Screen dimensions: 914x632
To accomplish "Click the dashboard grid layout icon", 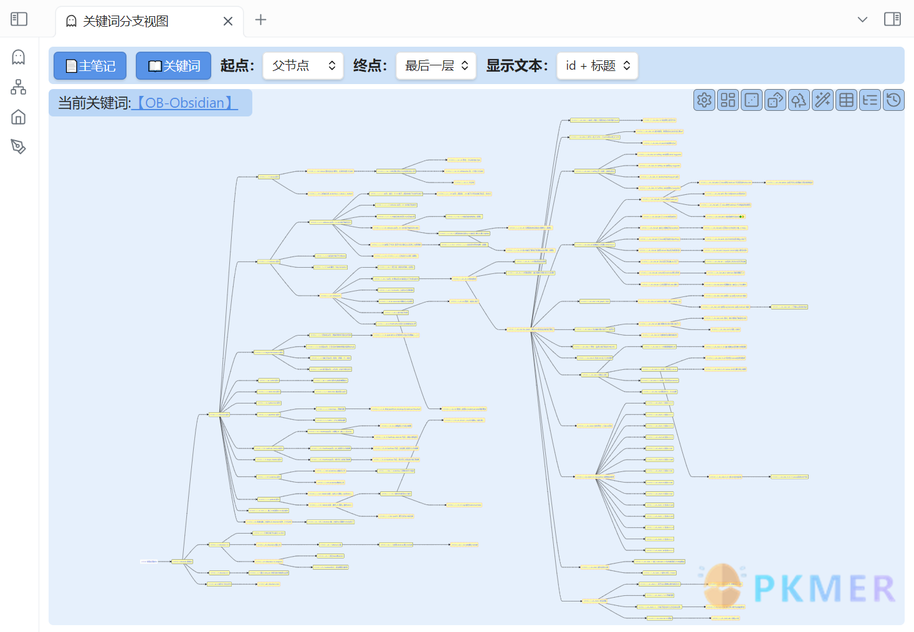I will pyautogui.click(x=728, y=100).
